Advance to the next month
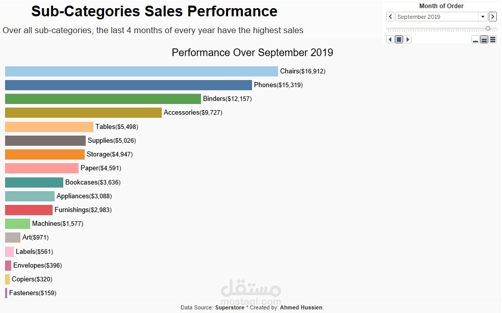The image size is (502, 313). (493, 16)
